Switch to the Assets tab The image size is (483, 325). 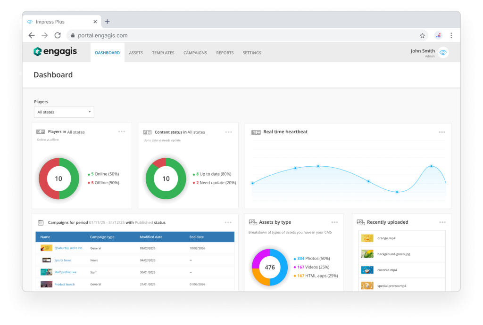point(136,53)
